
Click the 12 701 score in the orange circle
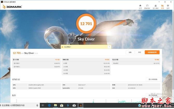(86, 24)
